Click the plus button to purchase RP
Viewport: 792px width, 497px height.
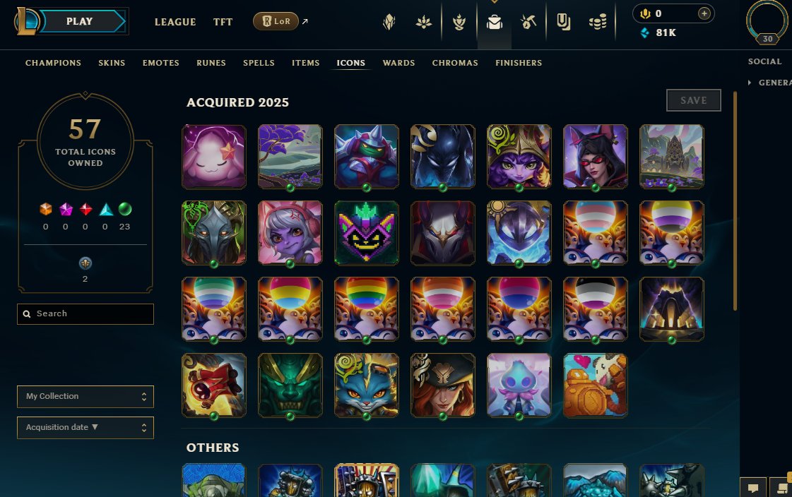[x=704, y=13]
